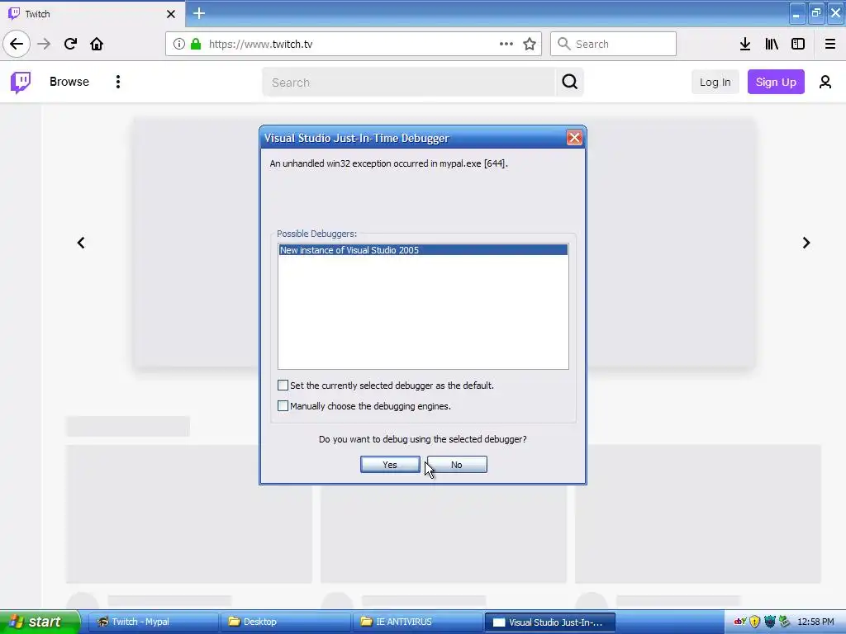Click the Twitch Log In button

click(x=715, y=82)
